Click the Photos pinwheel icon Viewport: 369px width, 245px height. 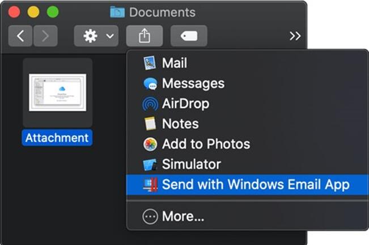coord(150,144)
